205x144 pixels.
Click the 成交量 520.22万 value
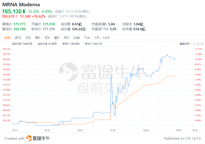[79, 29]
